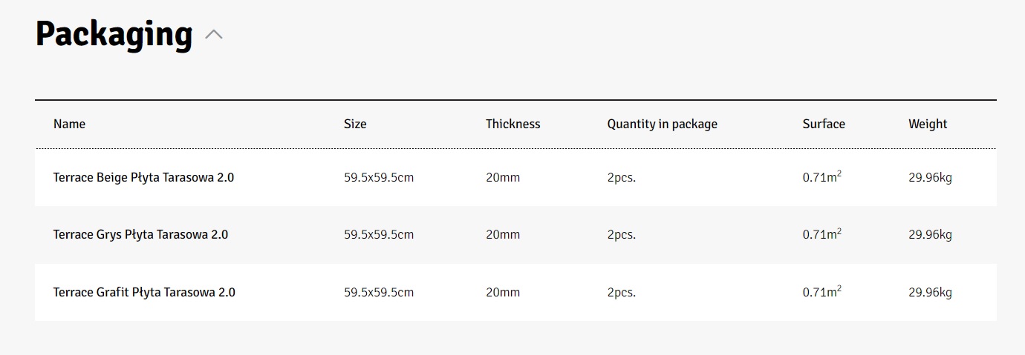Click the Size column header
Screen dimensions: 1025x355
click(355, 124)
